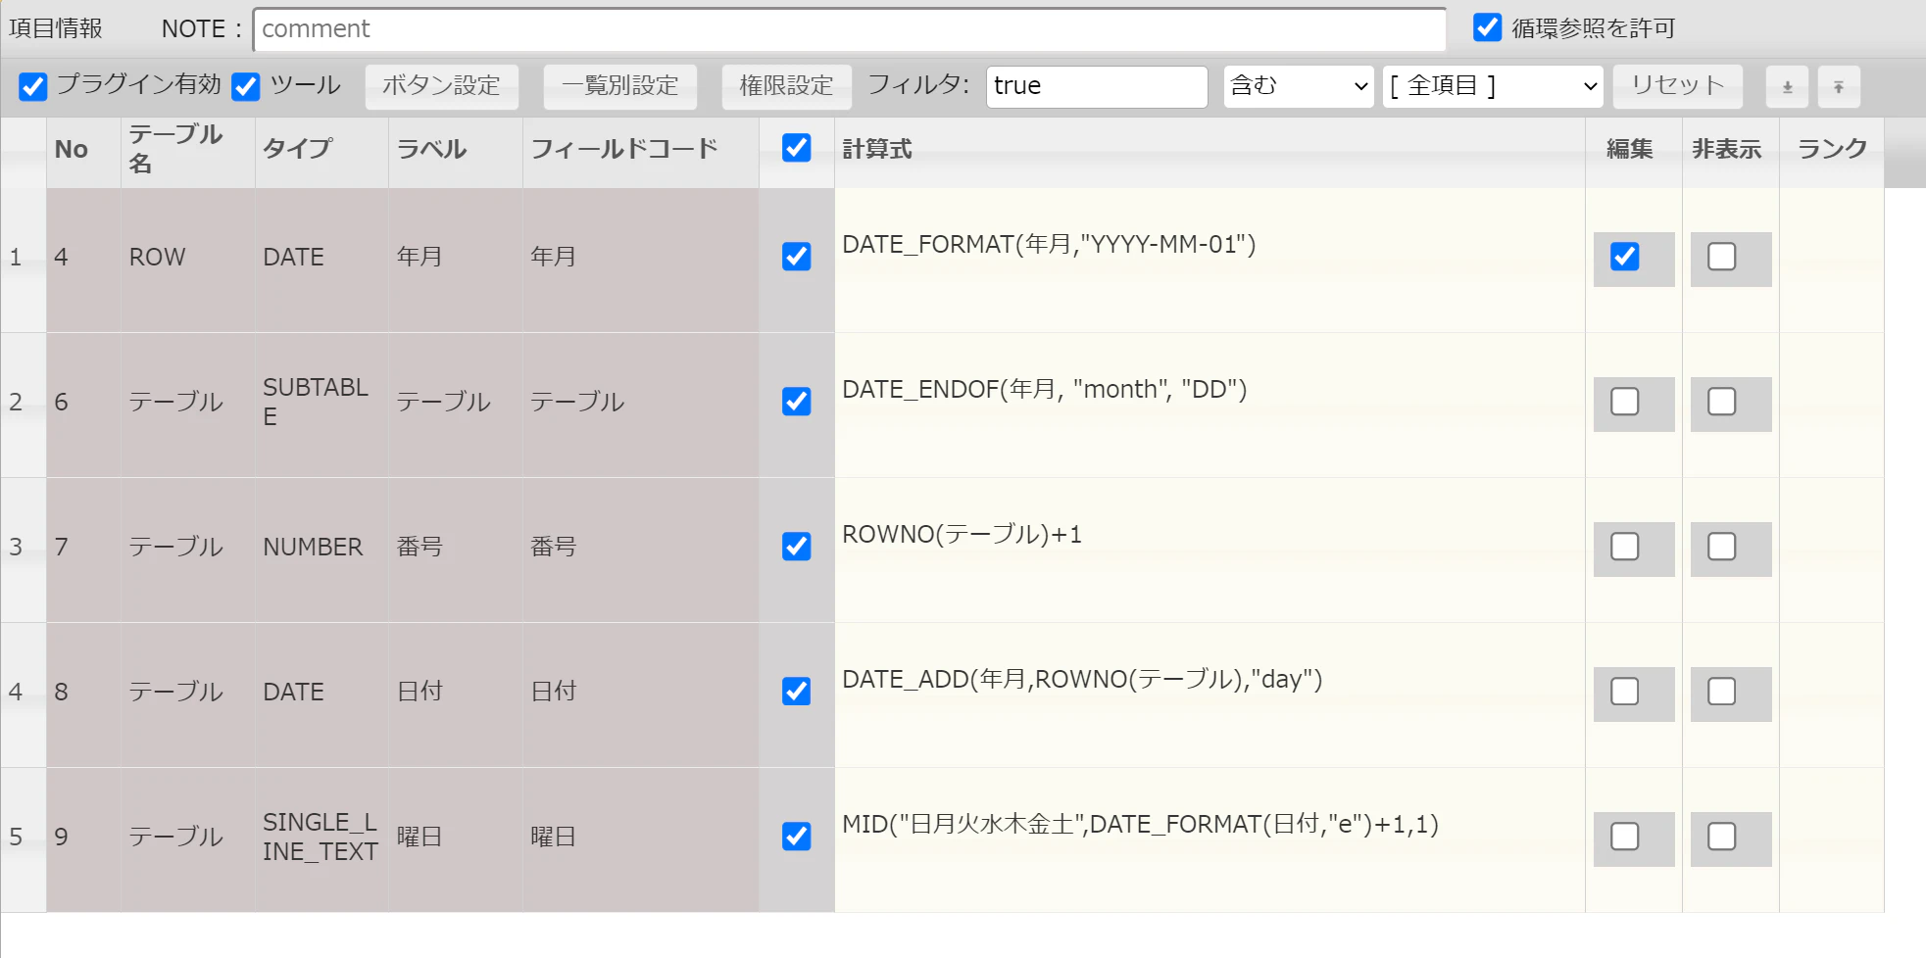The height and width of the screenshot is (958, 1926).
Task: Check 非表示 checkbox for 年月 row
Action: click(x=1721, y=257)
